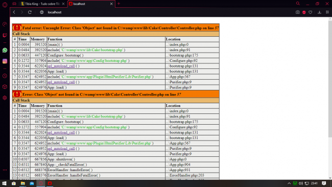Show hidden system tray icons chevron
This screenshot has height=187, width=332.
(289, 183)
